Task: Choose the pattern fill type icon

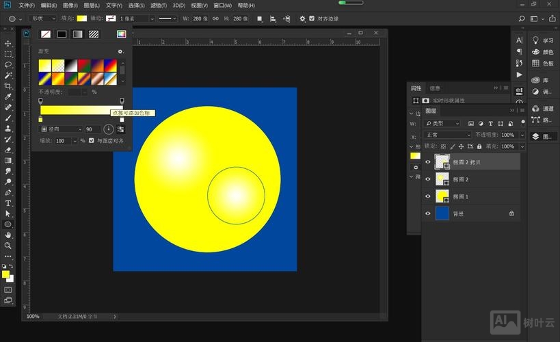Action: [x=94, y=34]
